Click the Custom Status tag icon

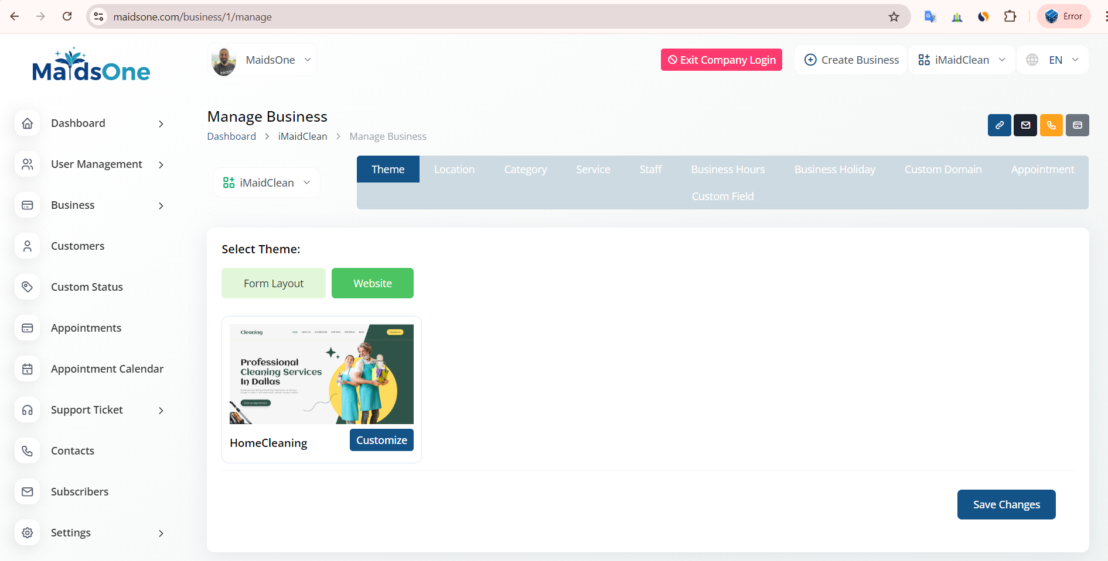pos(28,287)
